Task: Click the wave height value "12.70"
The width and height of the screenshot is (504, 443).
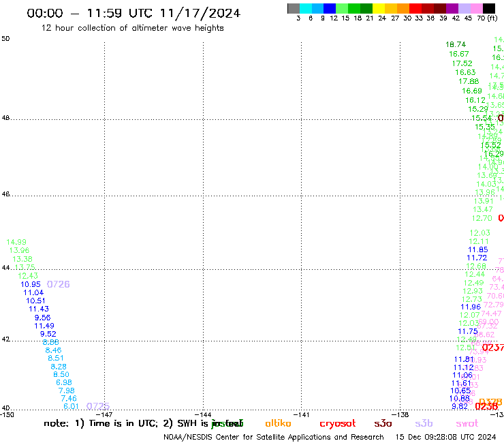Action: (x=482, y=219)
